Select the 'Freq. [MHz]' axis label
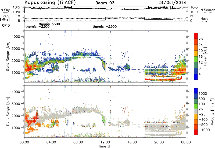 pyautogui.click(x=5, y=18)
